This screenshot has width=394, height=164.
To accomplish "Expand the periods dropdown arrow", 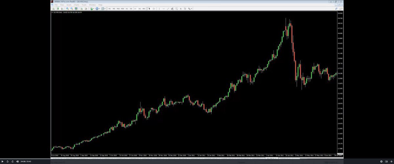I will 99,9.
